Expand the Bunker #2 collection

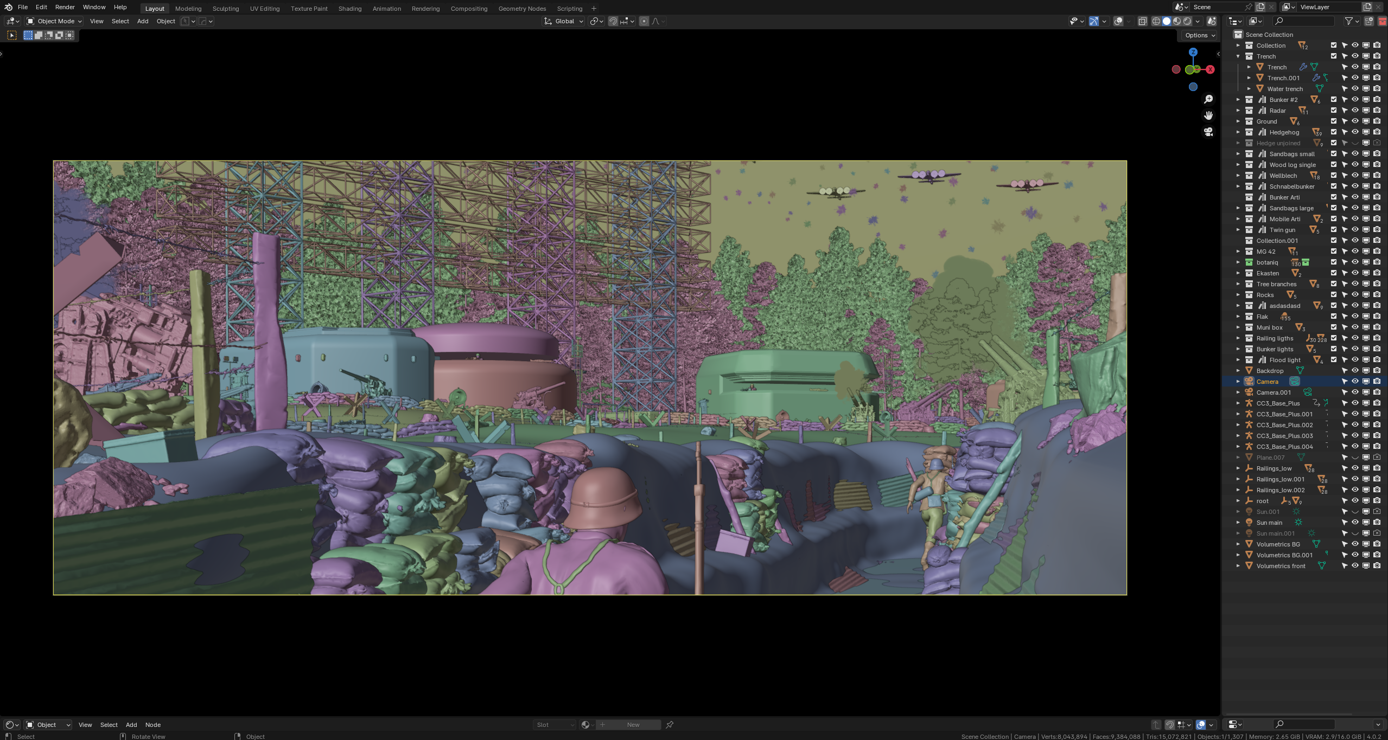pyautogui.click(x=1238, y=100)
